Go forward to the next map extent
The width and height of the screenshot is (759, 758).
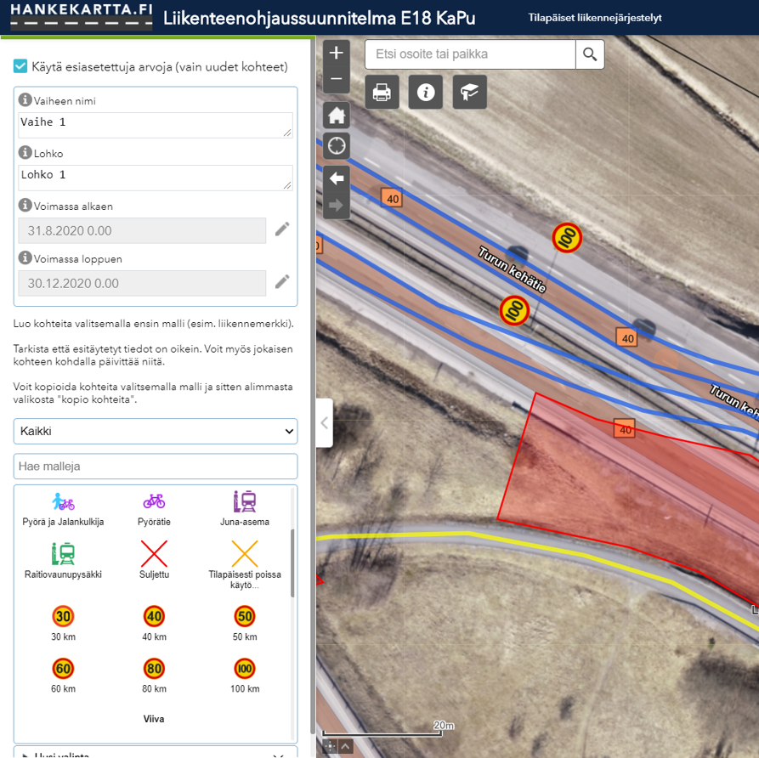(337, 206)
